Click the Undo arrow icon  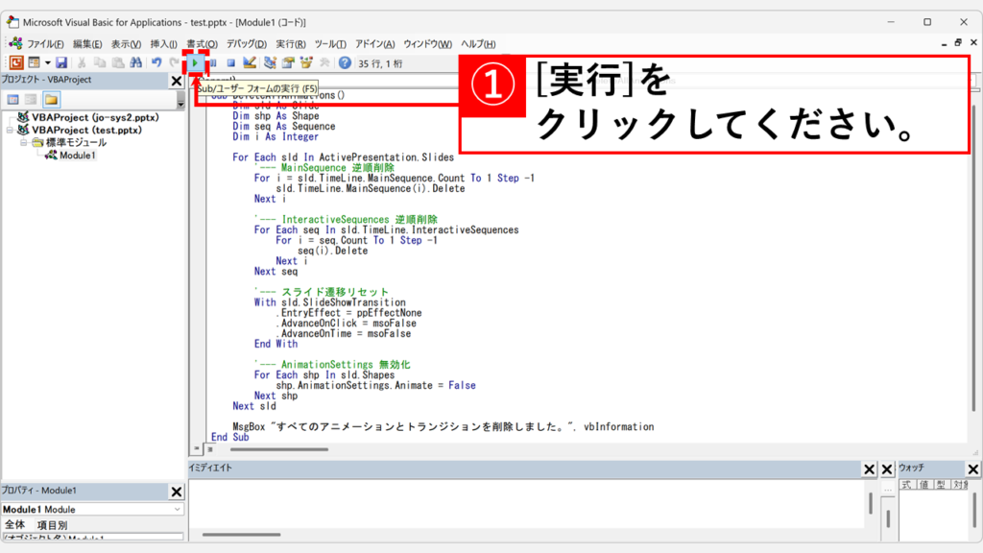pyautogui.click(x=156, y=62)
